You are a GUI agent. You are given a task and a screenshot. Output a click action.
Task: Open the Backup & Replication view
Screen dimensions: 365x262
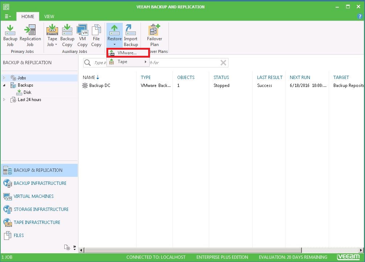coord(39,170)
